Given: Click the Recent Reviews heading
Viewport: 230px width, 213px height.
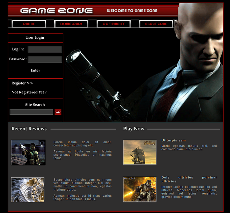Looking at the screenshot, I should coord(29,128).
